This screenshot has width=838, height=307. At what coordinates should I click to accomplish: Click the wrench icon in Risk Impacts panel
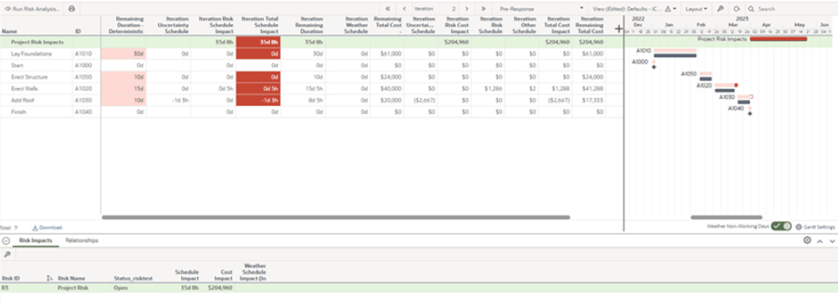click(7, 254)
